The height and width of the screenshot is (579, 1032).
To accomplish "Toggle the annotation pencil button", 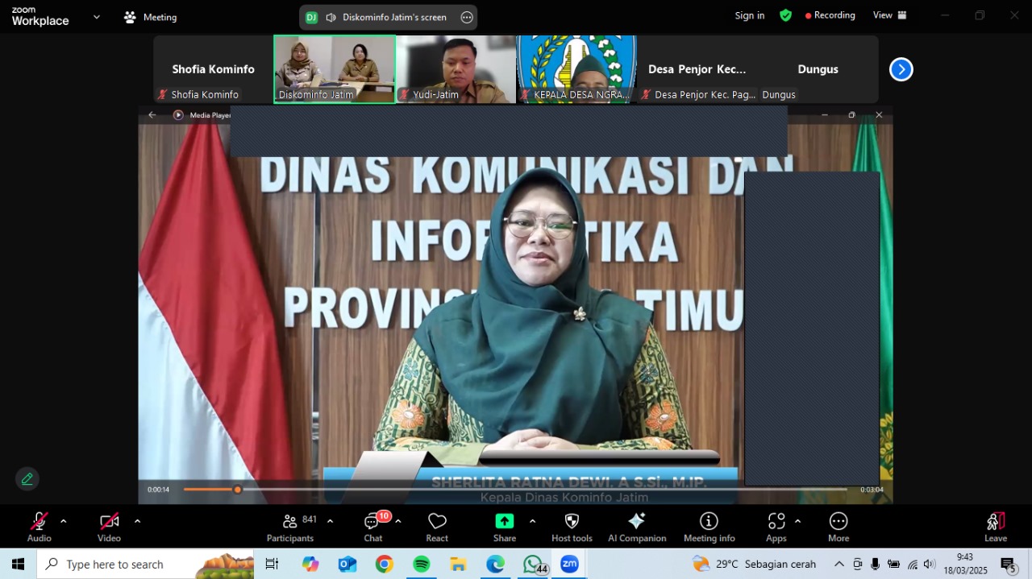I will [x=27, y=479].
